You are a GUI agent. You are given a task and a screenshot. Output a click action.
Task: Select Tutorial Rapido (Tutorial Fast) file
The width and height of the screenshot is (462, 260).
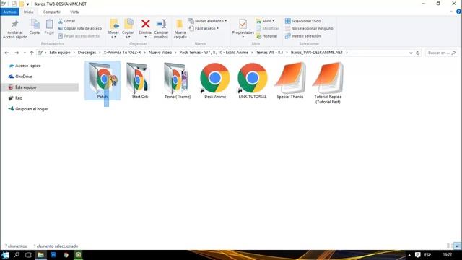(x=328, y=83)
